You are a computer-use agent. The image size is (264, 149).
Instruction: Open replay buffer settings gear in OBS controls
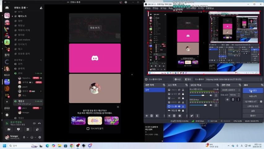(x=261, y=102)
